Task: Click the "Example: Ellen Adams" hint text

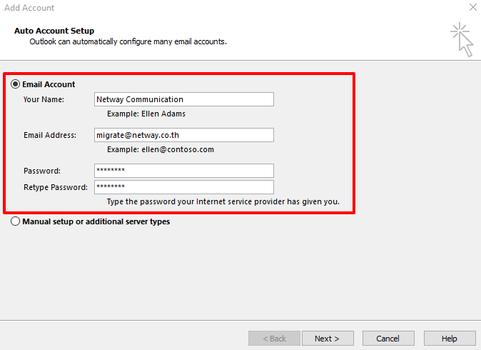Action: [146, 114]
